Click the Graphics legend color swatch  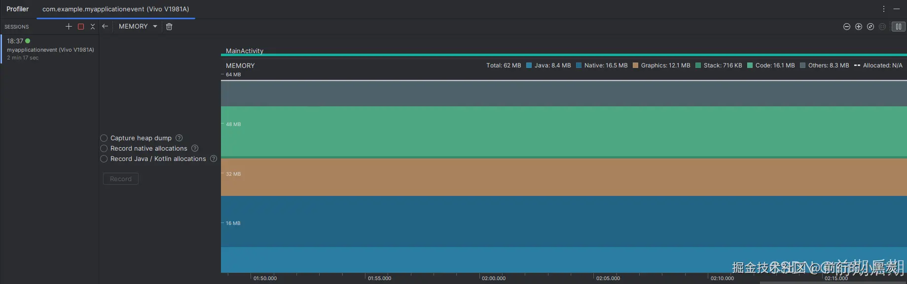click(x=635, y=65)
